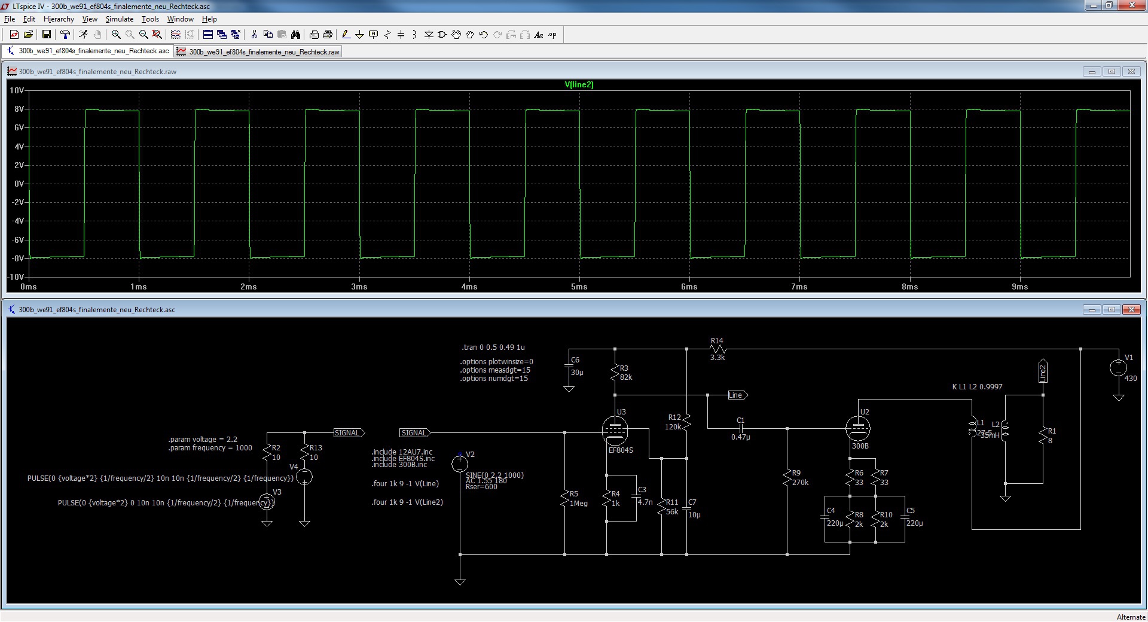Pick the Diode placement tool
The image size is (1148, 622).
coord(429,35)
